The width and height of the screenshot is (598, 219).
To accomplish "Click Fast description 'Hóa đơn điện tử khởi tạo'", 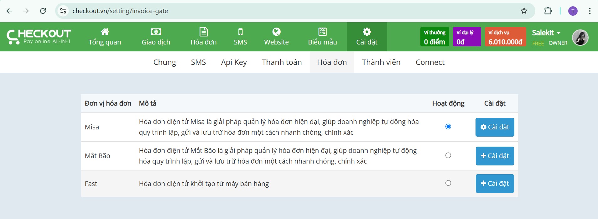I will [204, 184].
